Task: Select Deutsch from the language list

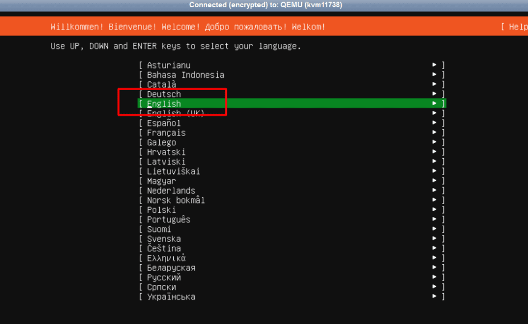Action: (x=164, y=95)
